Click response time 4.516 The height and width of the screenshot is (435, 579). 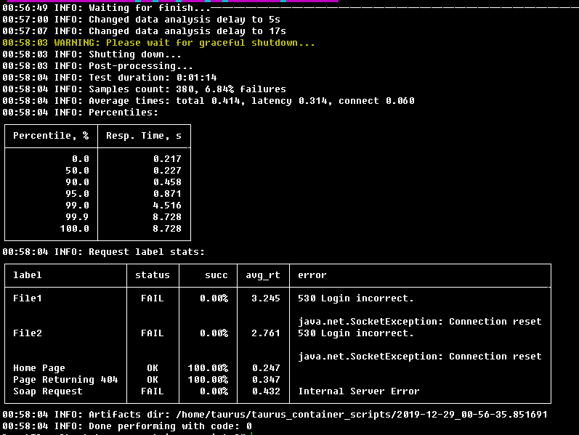167,206
